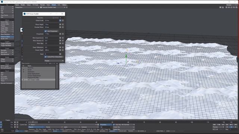The width and height of the screenshot is (239, 134).
Task: Jump to first frame in playback controls
Action: coord(215,125)
